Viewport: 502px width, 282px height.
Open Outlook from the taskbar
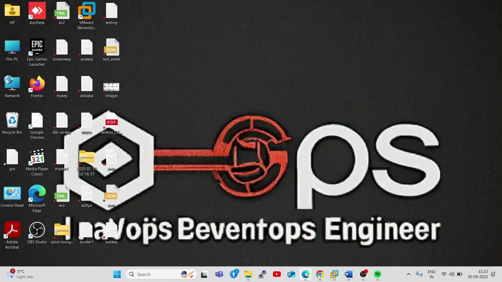coord(291,274)
